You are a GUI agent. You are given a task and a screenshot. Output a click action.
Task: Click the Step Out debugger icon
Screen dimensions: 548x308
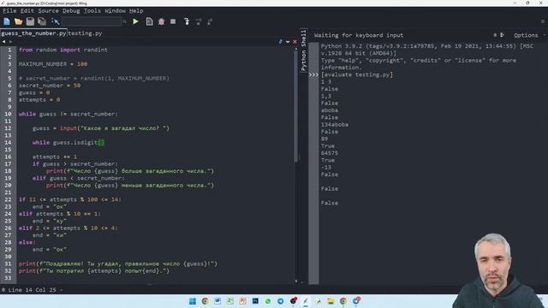[210, 21]
